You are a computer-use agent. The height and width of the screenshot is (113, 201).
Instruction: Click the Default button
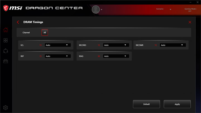[146, 104]
